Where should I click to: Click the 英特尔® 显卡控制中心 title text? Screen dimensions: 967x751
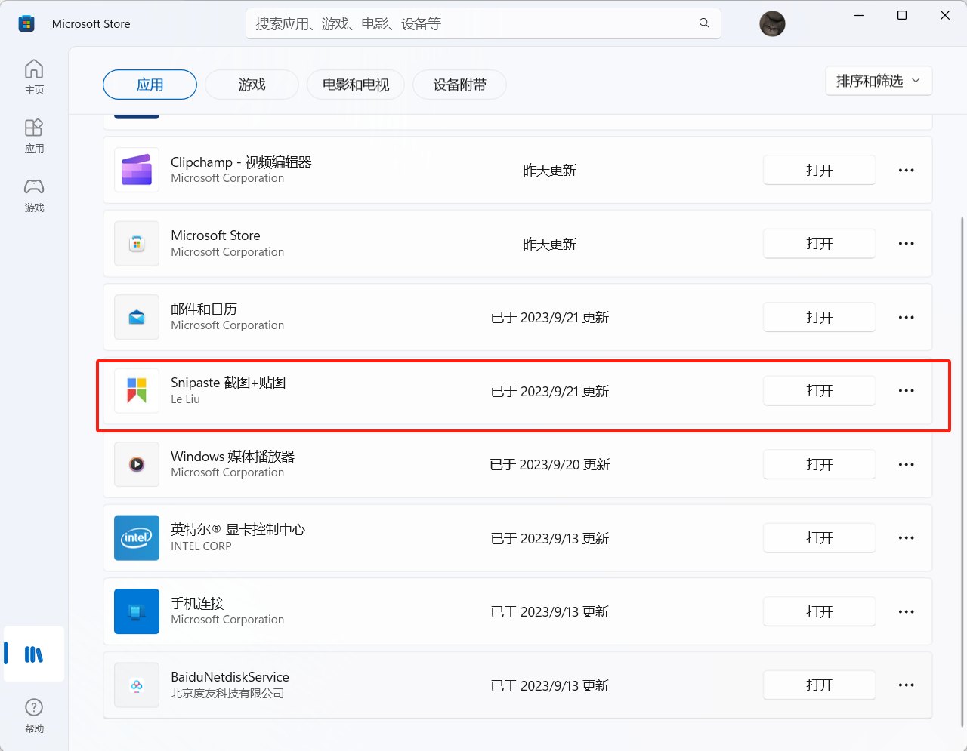238,529
